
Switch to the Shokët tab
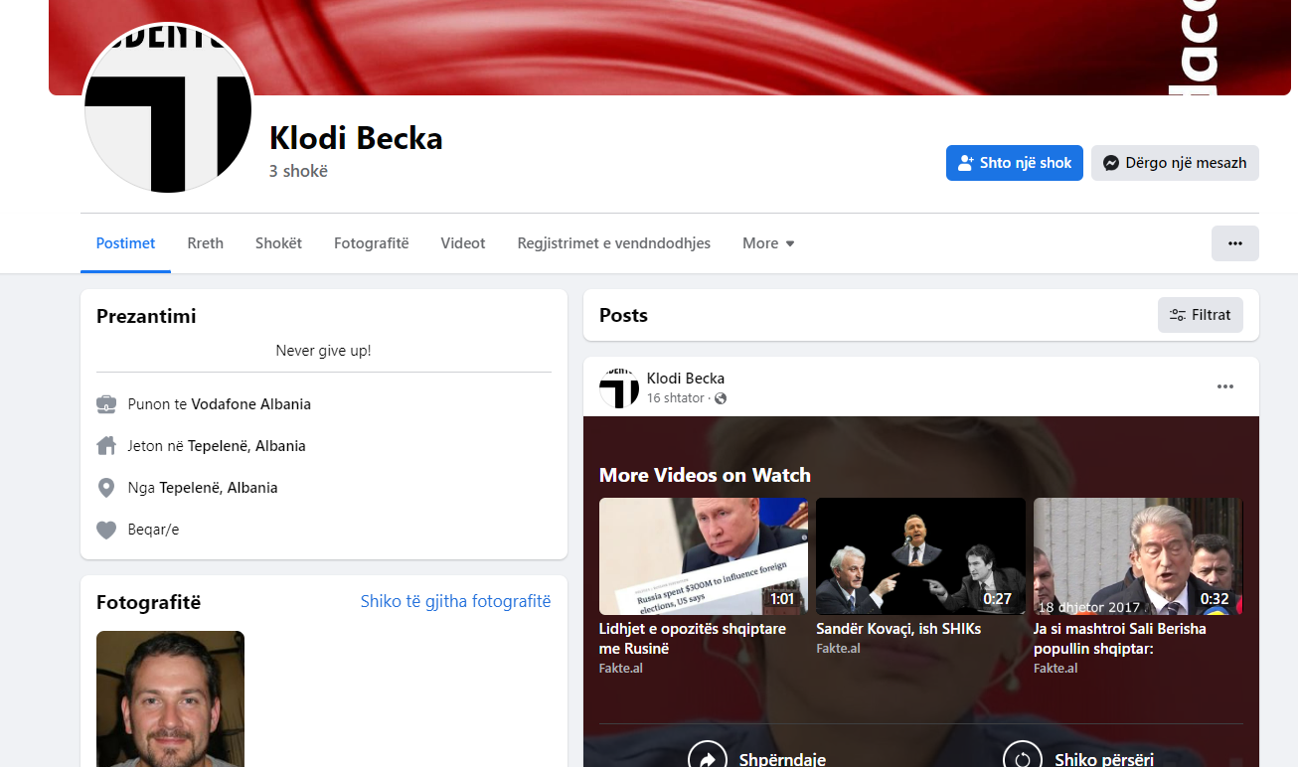[278, 243]
